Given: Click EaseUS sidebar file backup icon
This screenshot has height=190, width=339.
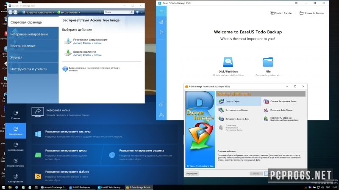Looking at the screenshot, I should [161, 33].
